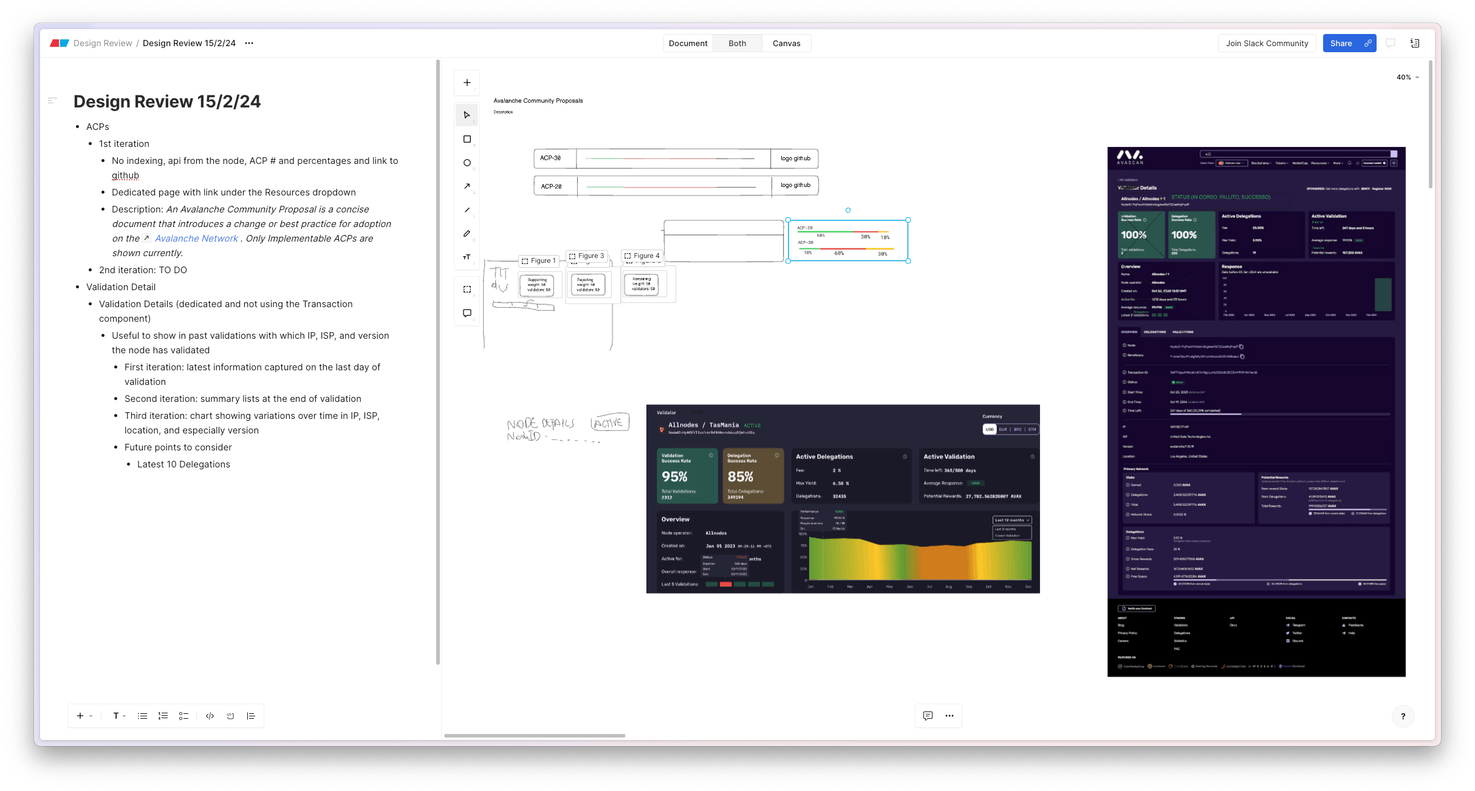Toggle the document outline icon
The height and width of the screenshot is (791, 1475).
click(x=52, y=101)
